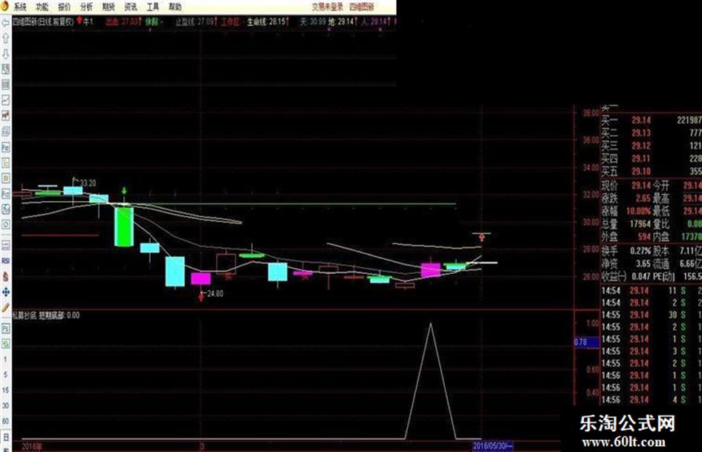Click the 生命线 28.15 indicator label
The height and width of the screenshot is (452, 702).
pyautogui.click(x=267, y=22)
